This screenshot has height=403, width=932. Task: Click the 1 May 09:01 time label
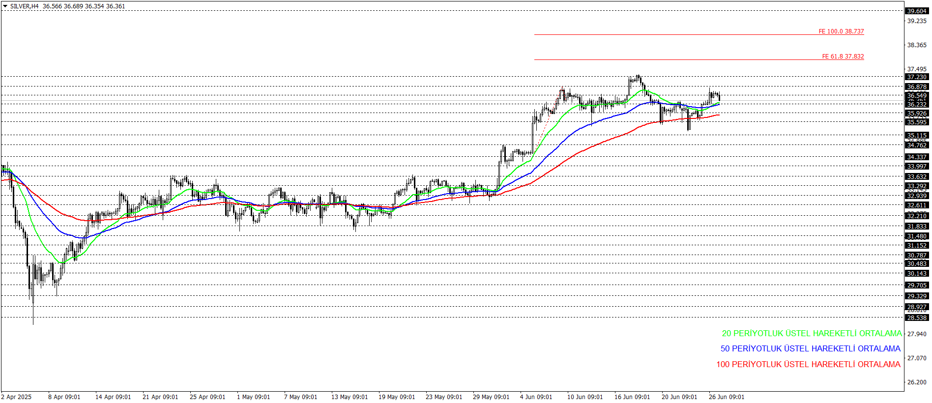click(253, 397)
